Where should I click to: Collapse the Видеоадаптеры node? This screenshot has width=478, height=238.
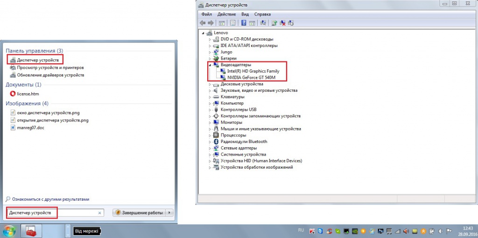(x=210, y=65)
